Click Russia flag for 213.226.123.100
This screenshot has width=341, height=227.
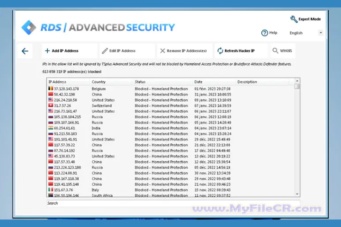tap(51, 167)
